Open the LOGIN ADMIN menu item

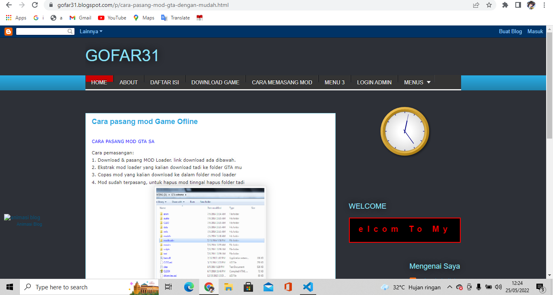(374, 82)
